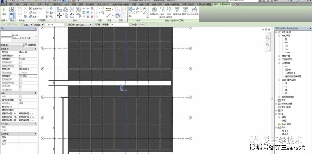
Task: Click the red X Delete icon
Action: pos(92,17)
